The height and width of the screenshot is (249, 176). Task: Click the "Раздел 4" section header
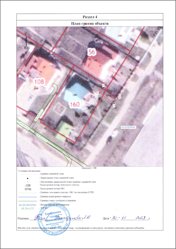[x=88, y=17]
